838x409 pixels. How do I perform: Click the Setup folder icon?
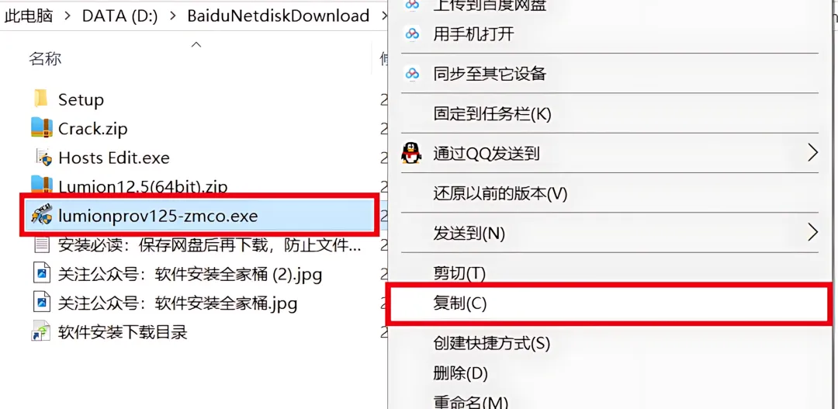click(40, 99)
